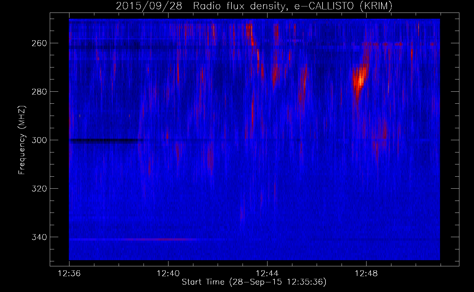Click the brightest radio burst near 12:48

[x=359, y=81]
